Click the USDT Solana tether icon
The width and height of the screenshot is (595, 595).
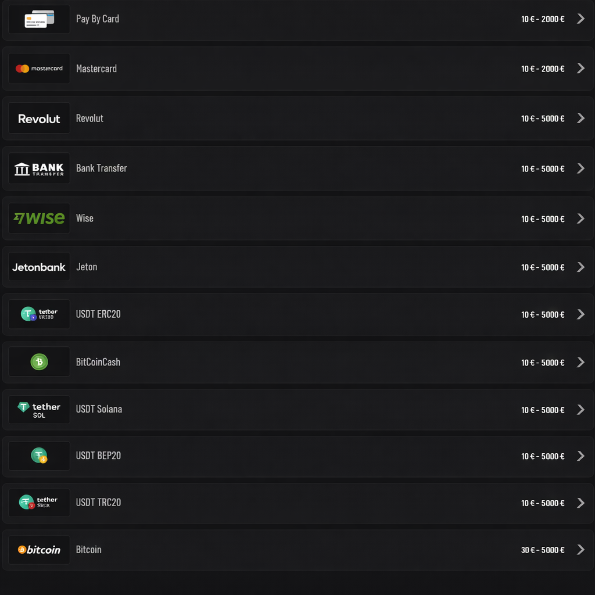click(x=38, y=409)
